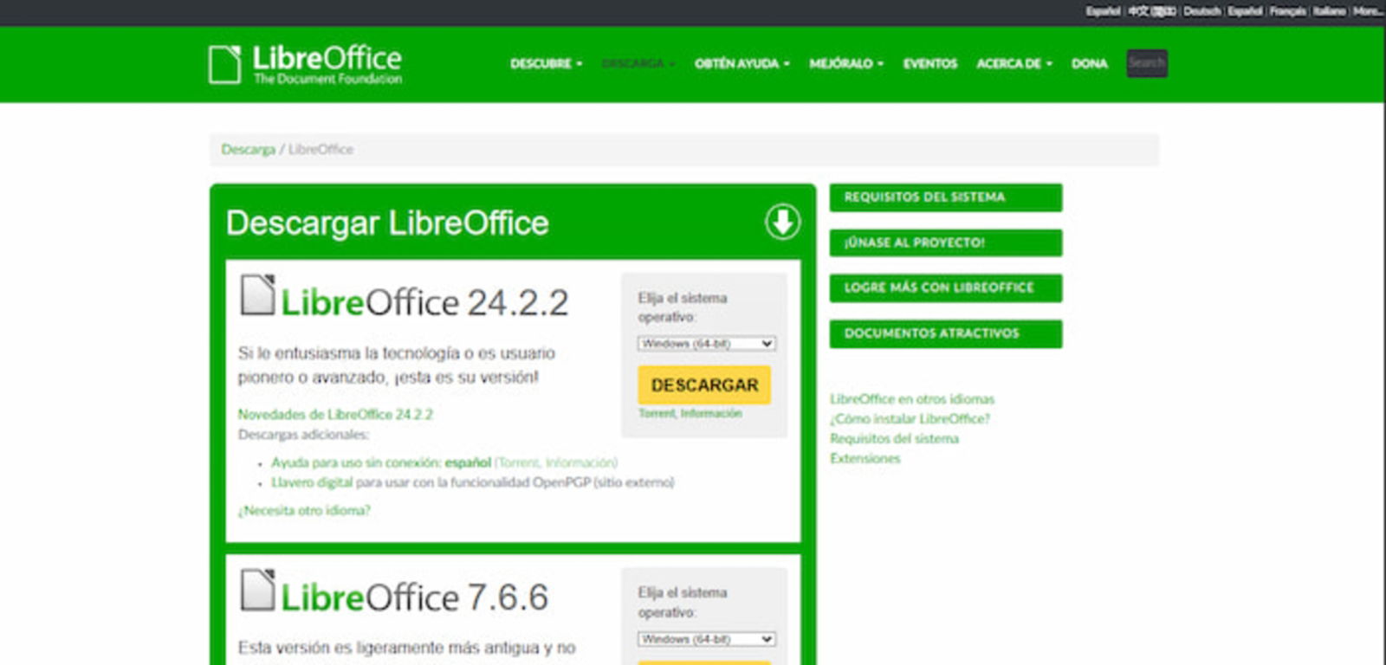Select the operating system dropdown for 7.6.6
This screenshot has height=665, width=1386.
coord(707,639)
